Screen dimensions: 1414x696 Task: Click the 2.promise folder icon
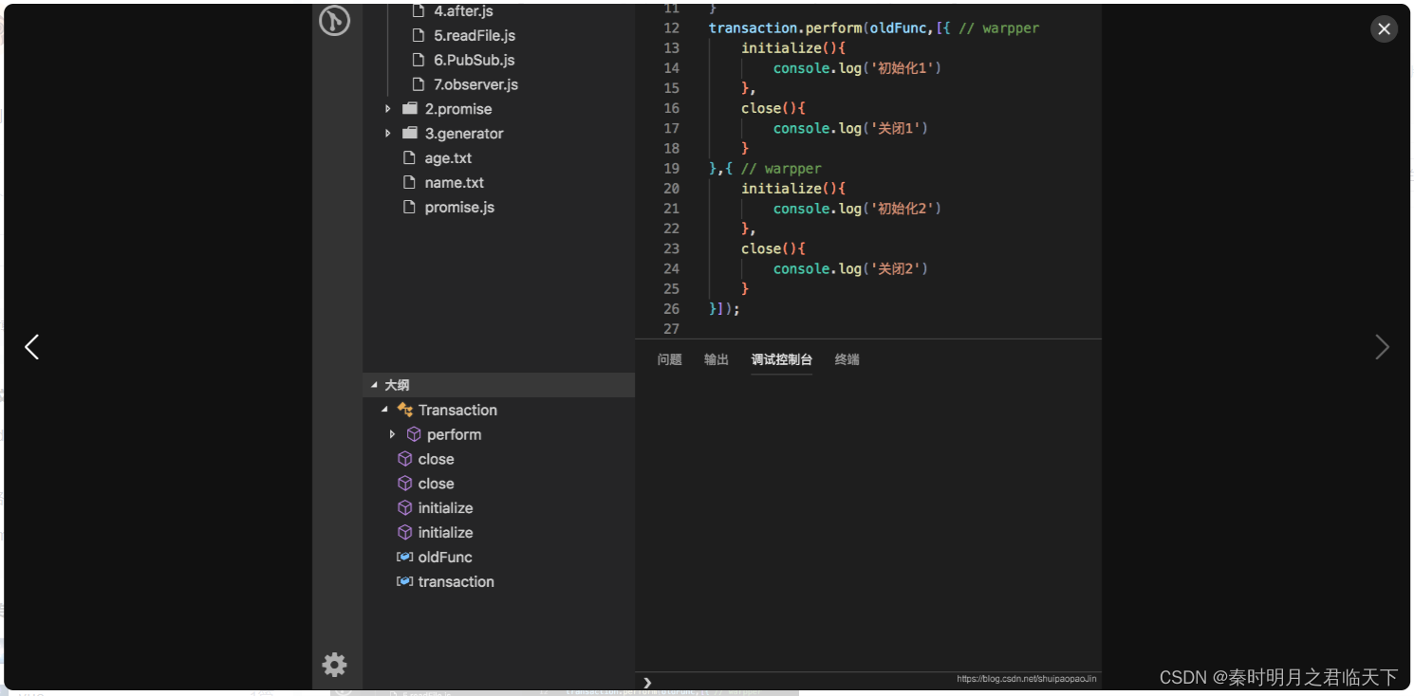[410, 109]
